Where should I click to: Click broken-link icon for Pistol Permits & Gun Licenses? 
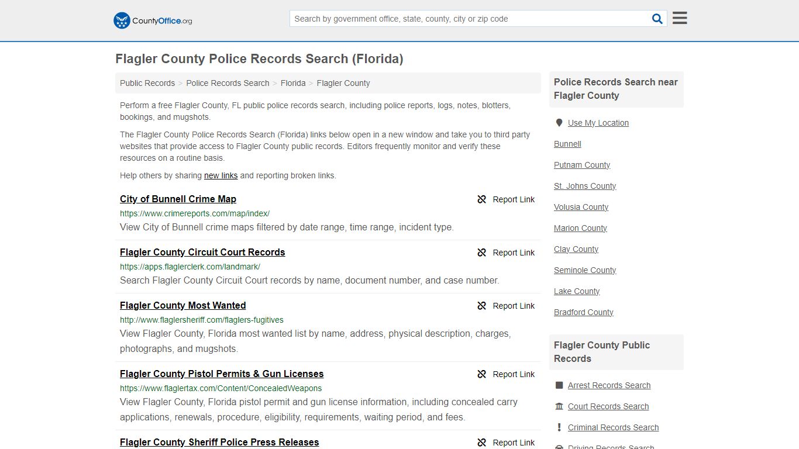point(482,374)
